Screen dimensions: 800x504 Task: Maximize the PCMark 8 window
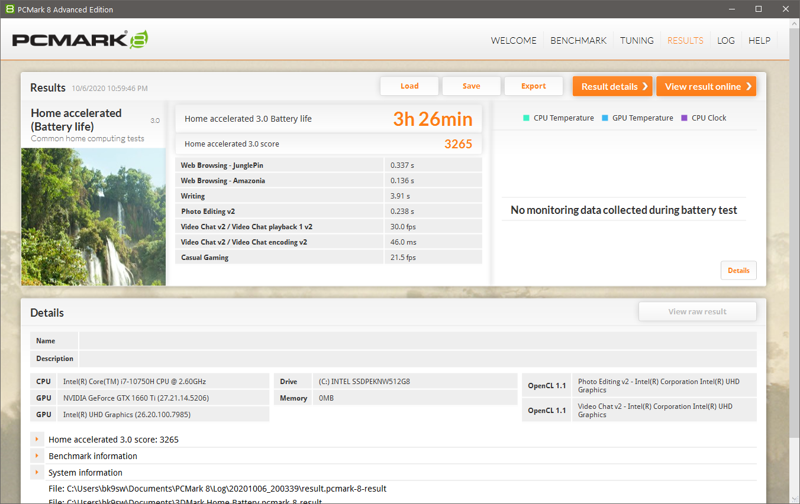(x=759, y=9)
